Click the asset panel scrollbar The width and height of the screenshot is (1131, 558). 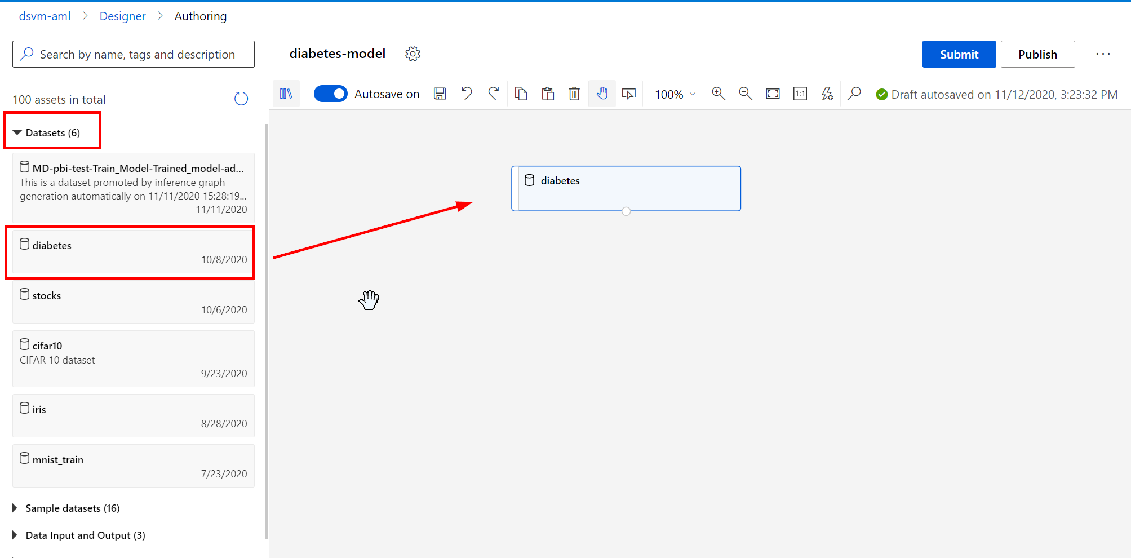[x=267, y=331]
